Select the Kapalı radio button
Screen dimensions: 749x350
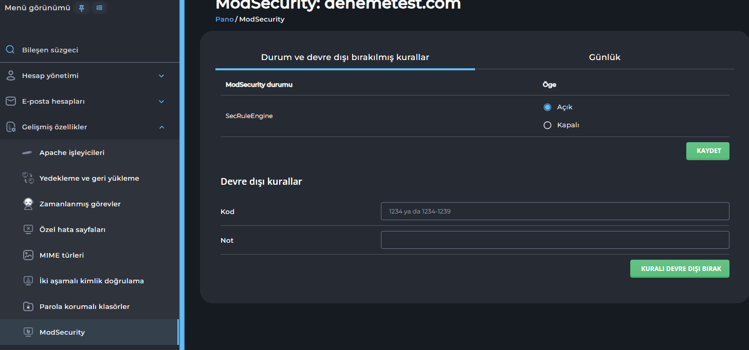point(547,125)
